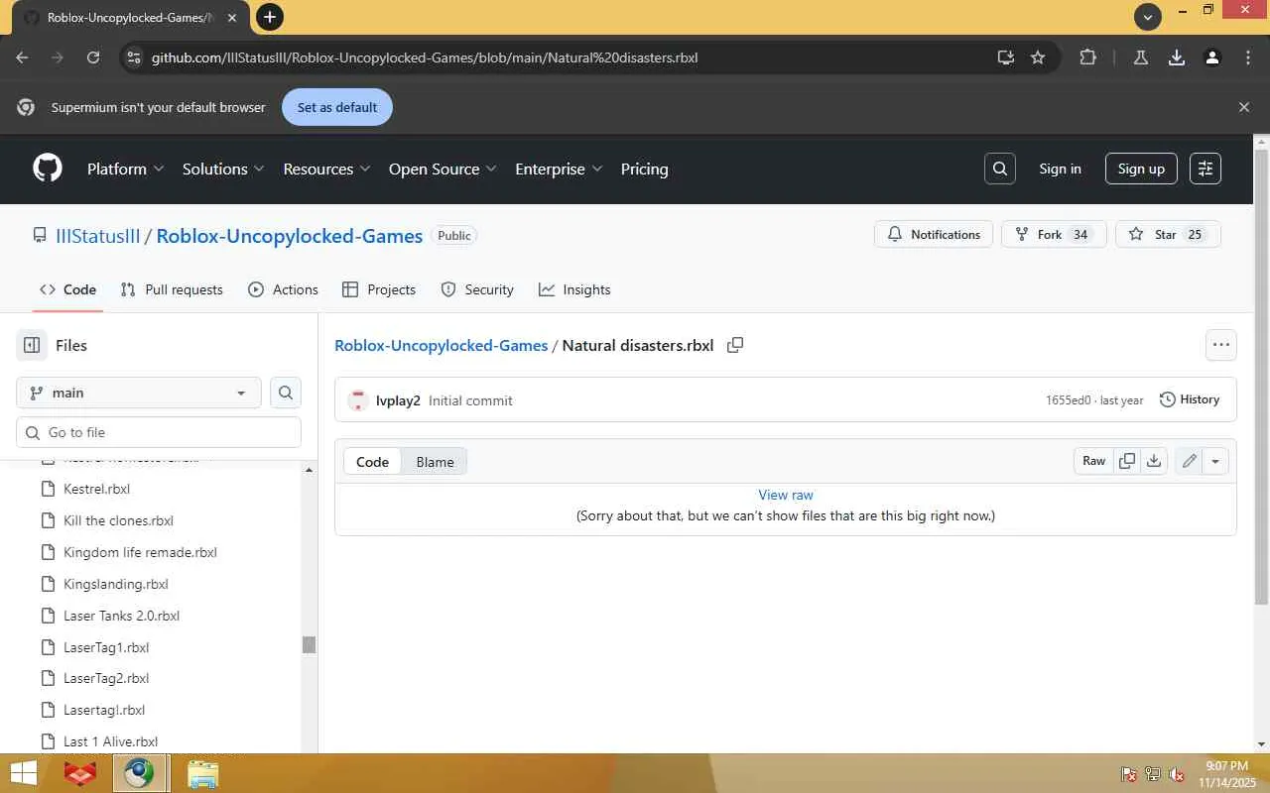Image resolution: width=1270 pixels, height=793 pixels.
Task: Open the Code repository tab
Action: click(x=68, y=289)
